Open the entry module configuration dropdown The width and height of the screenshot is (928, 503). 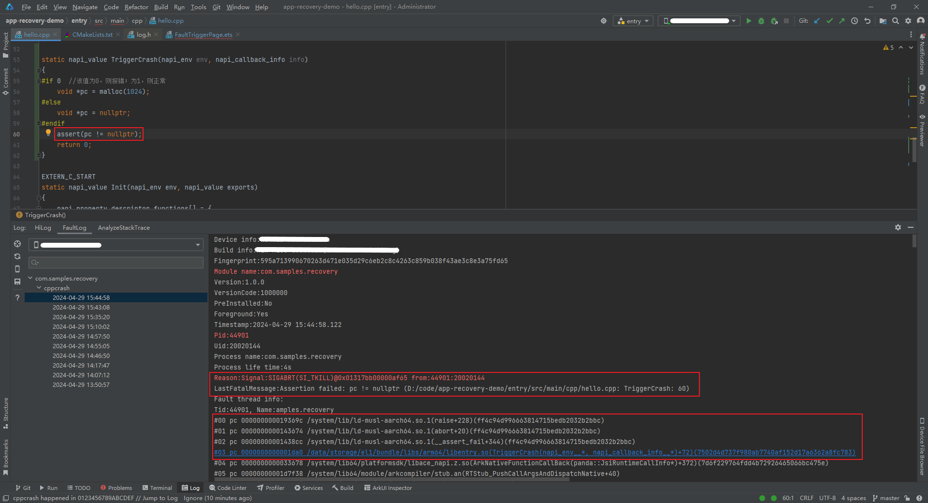coord(633,21)
